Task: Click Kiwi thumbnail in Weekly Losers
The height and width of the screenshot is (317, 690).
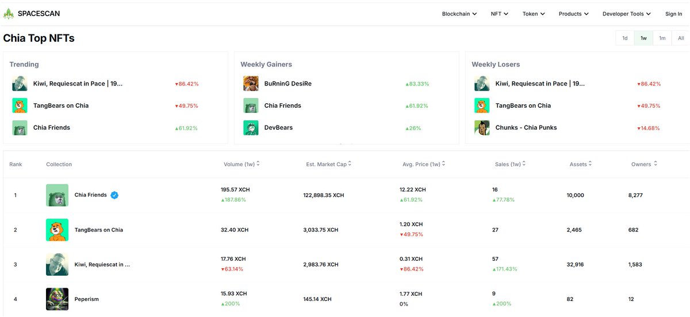Action: [x=482, y=84]
